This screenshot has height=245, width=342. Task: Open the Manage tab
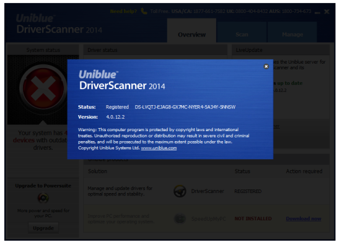coord(292,32)
